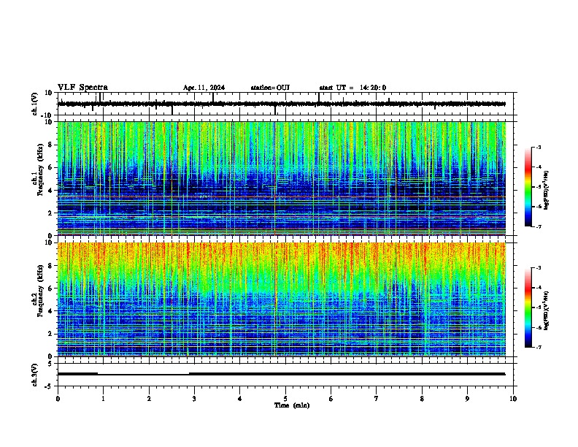
Task: Click the ch.2 frequency spectrogram panel
Action: point(282,299)
